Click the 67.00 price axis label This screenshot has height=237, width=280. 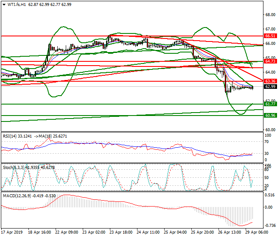tap(270, 29)
